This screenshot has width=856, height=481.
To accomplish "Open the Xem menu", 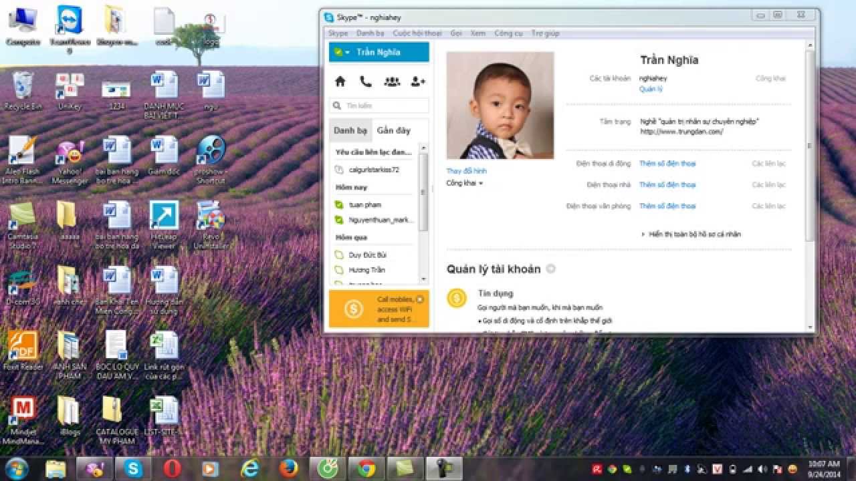I will pos(477,33).
